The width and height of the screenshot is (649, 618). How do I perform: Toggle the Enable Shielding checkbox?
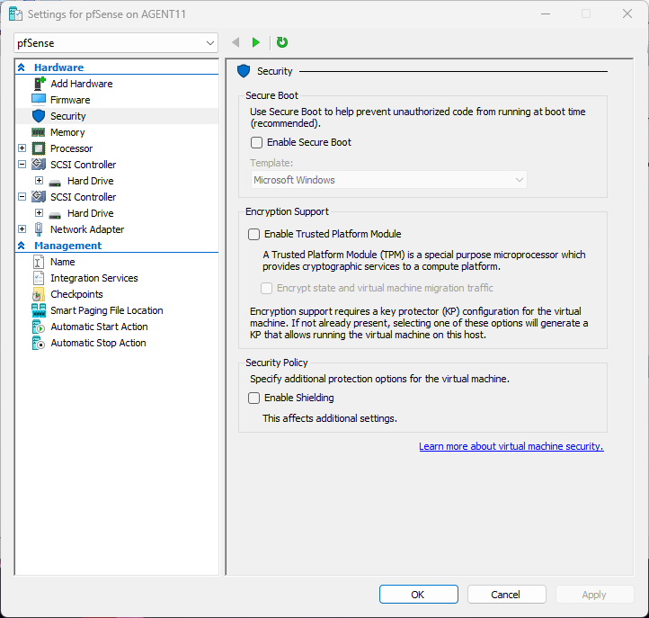click(253, 398)
